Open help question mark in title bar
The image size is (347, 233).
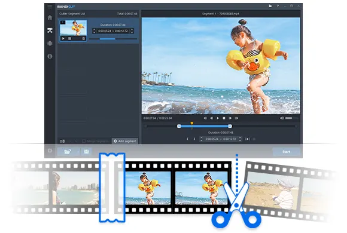pos(278,6)
